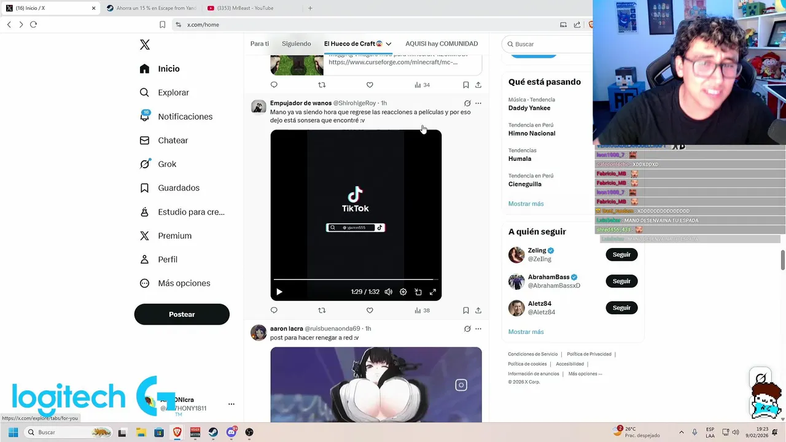Follow Zeling with Seguir button
The width and height of the screenshot is (786, 442).
pyautogui.click(x=621, y=255)
